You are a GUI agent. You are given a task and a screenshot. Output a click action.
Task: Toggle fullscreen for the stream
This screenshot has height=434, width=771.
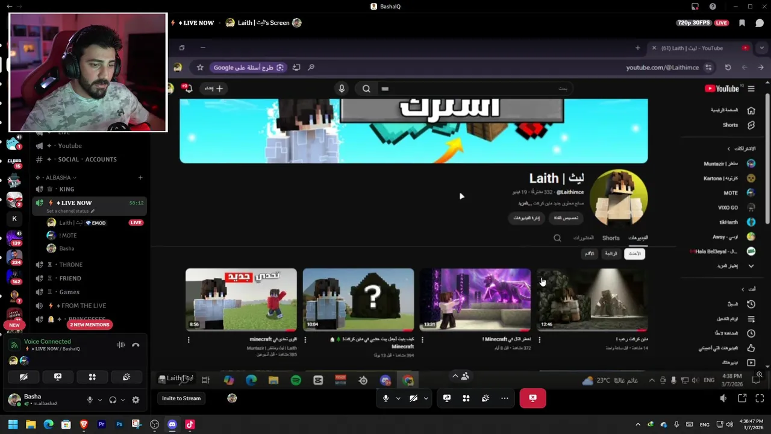tap(760, 398)
